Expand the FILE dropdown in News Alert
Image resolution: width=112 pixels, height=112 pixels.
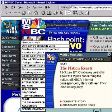pos(63,59)
